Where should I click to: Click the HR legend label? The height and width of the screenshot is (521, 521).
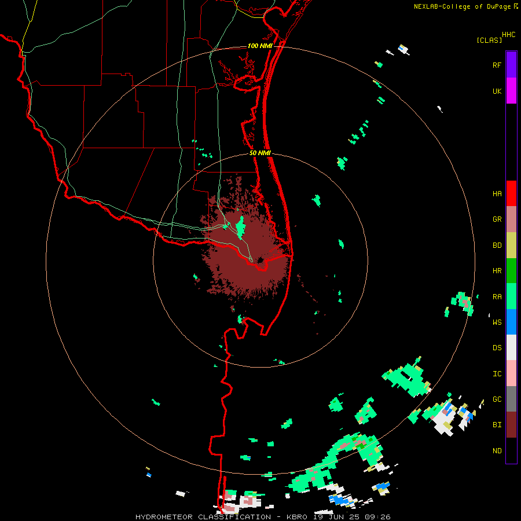click(497, 271)
